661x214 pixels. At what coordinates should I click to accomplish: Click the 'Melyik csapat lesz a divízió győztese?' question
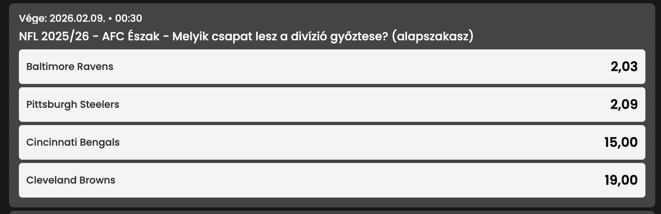point(280,37)
